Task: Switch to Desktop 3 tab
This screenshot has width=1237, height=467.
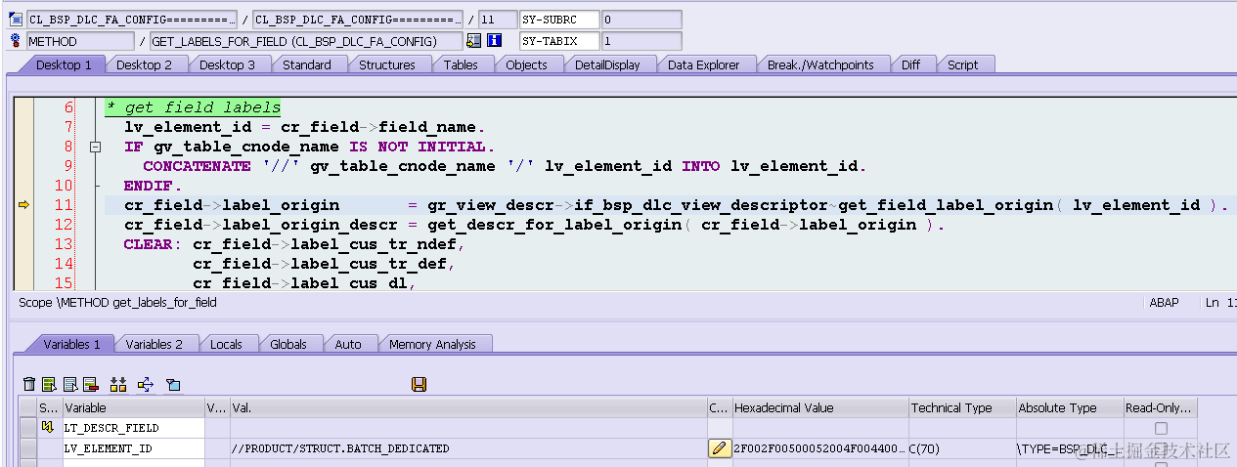Action: pyautogui.click(x=227, y=64)
